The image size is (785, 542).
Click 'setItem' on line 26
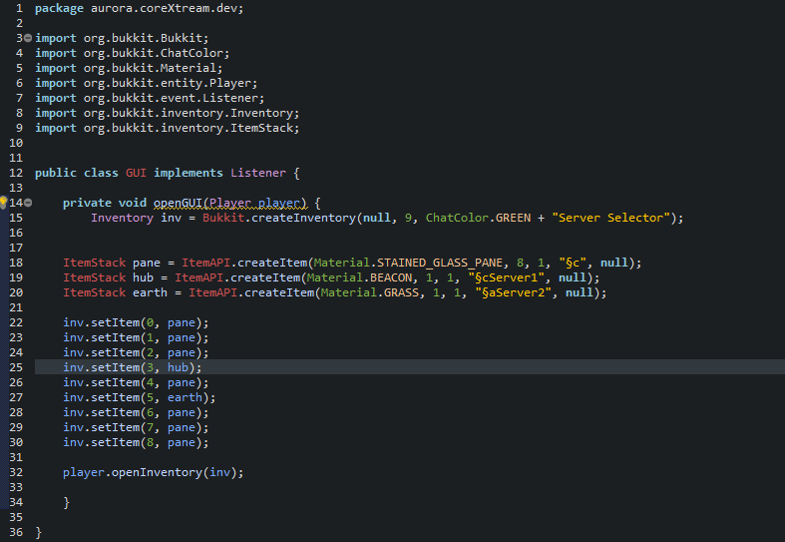point(115,382)
